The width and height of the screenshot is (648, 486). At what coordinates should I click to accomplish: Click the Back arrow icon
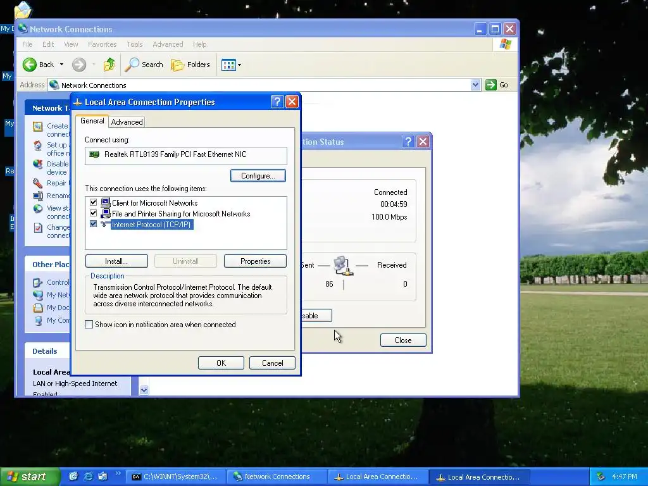(x=29, y=65)
